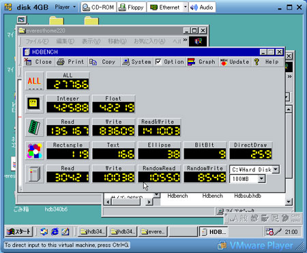Click scroll down arrow in background window

[x=289, y=201]
